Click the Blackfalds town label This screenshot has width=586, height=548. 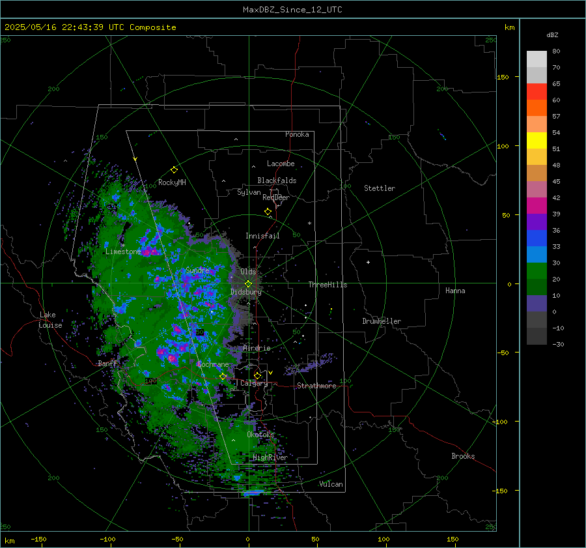pos(277,180)
